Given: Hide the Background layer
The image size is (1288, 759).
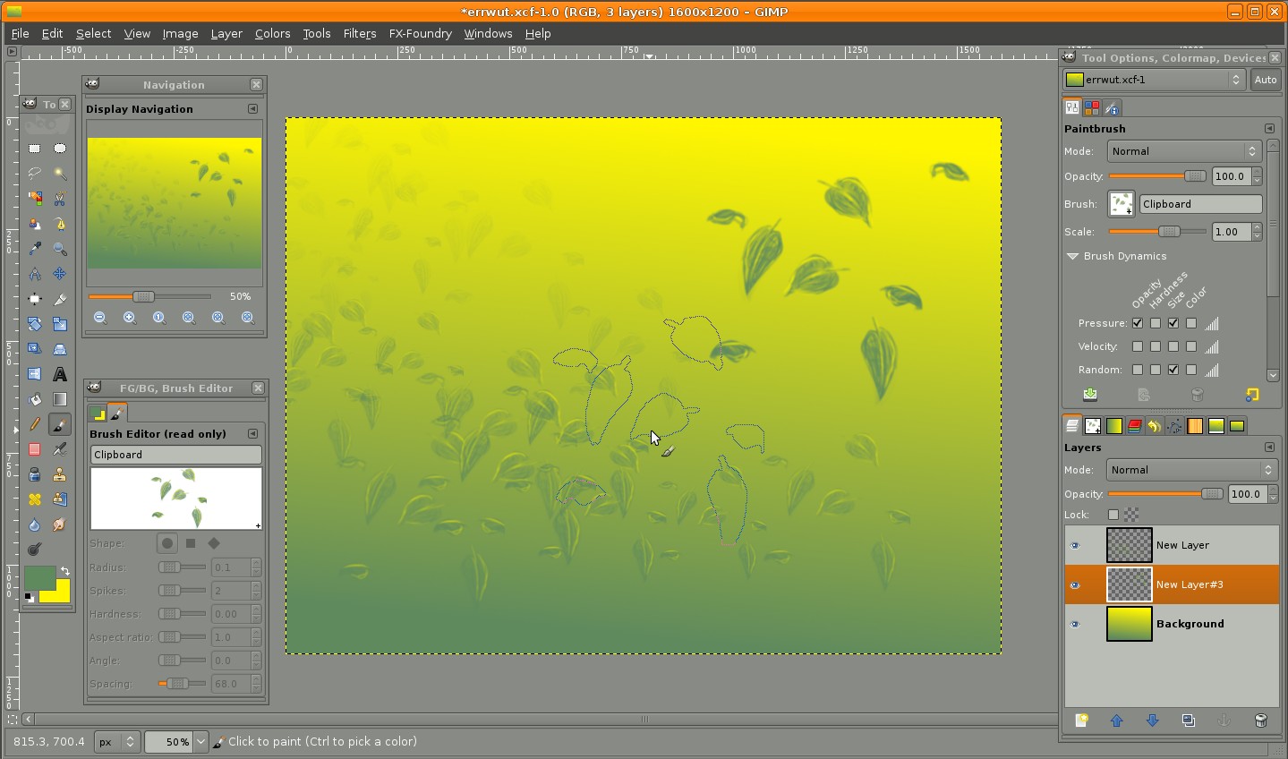Looking at the screenshot, I should (x=1075, y=625).
